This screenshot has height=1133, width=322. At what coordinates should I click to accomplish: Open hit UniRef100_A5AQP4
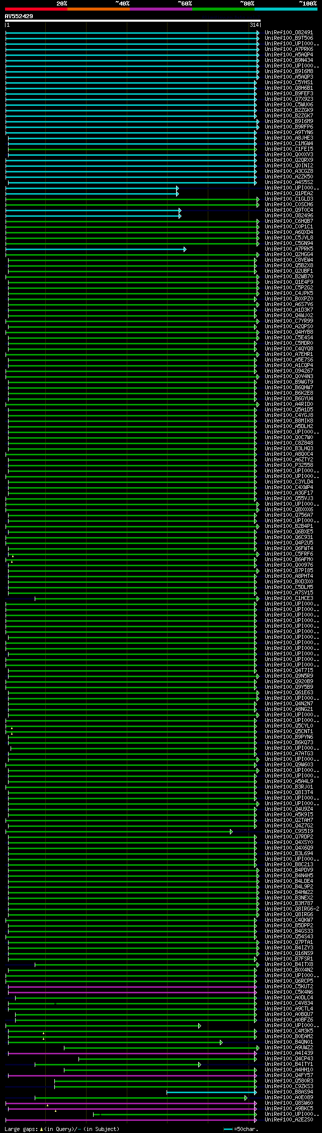point(289,55)
